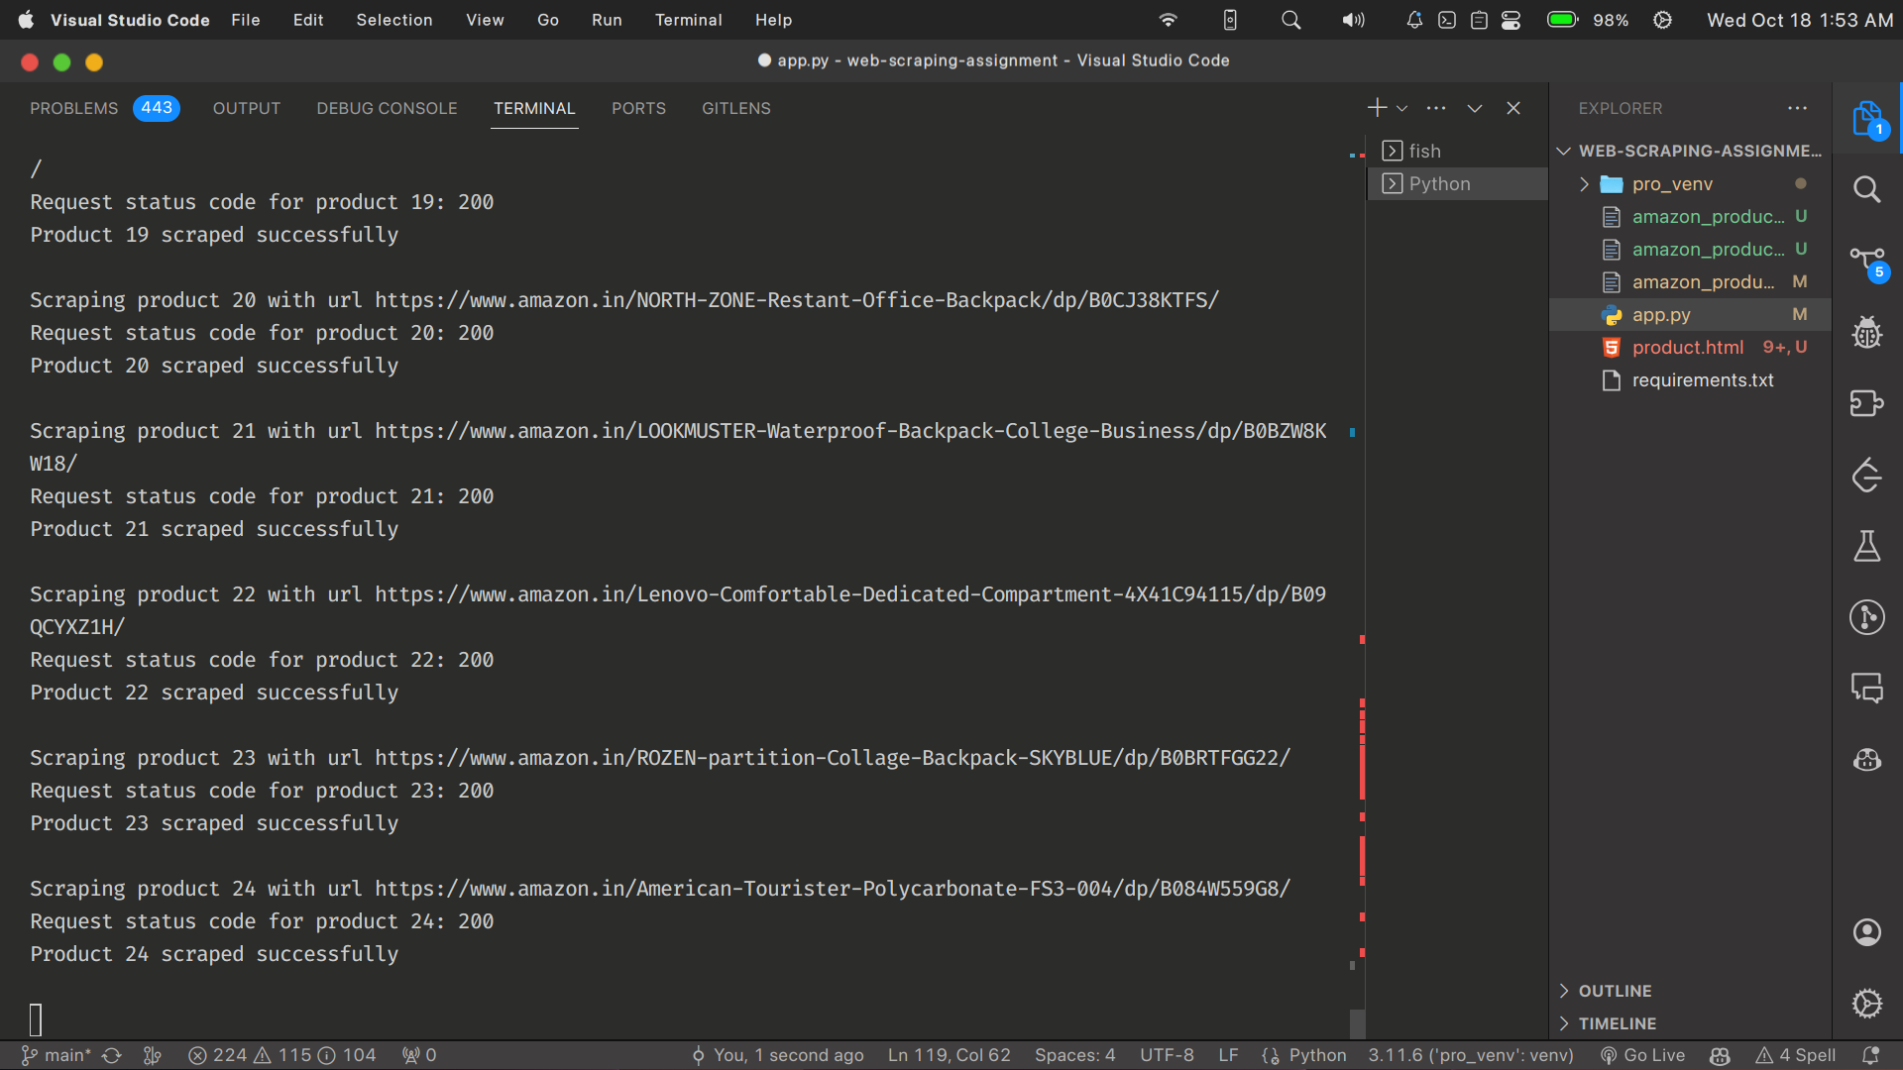Viewport: 1903px width, 1070px height.
Task: Open the Testing beaker icon
Action: tap(1866, 546)
